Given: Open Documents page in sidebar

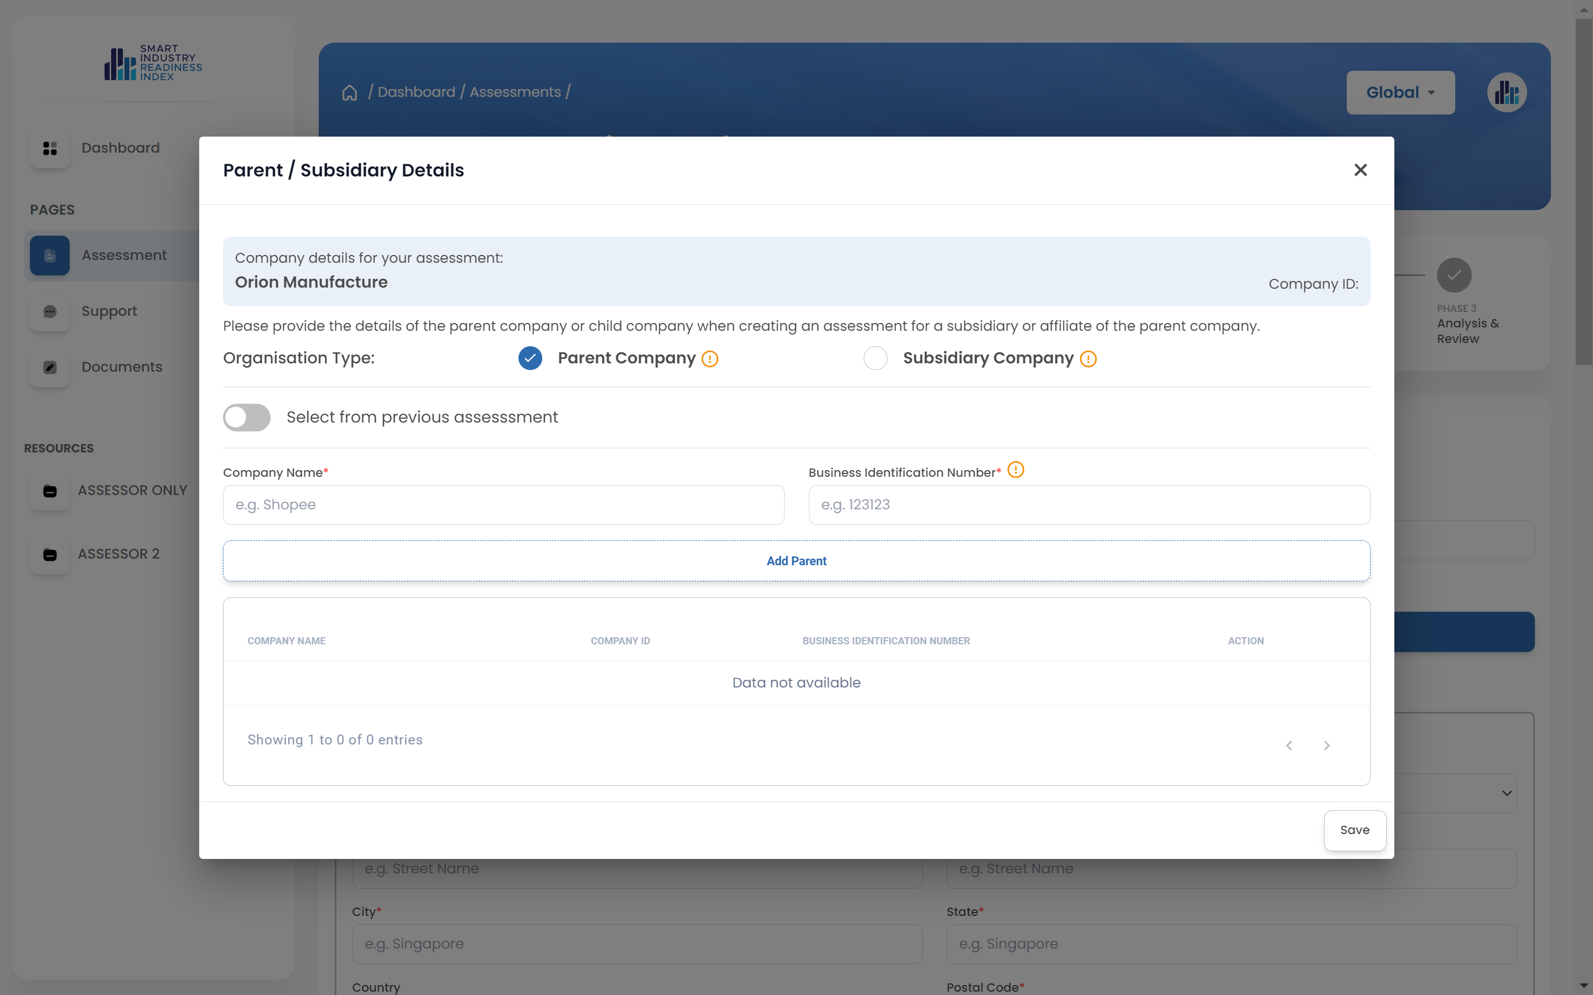Looking at the screenshot, I should point(122,367).
